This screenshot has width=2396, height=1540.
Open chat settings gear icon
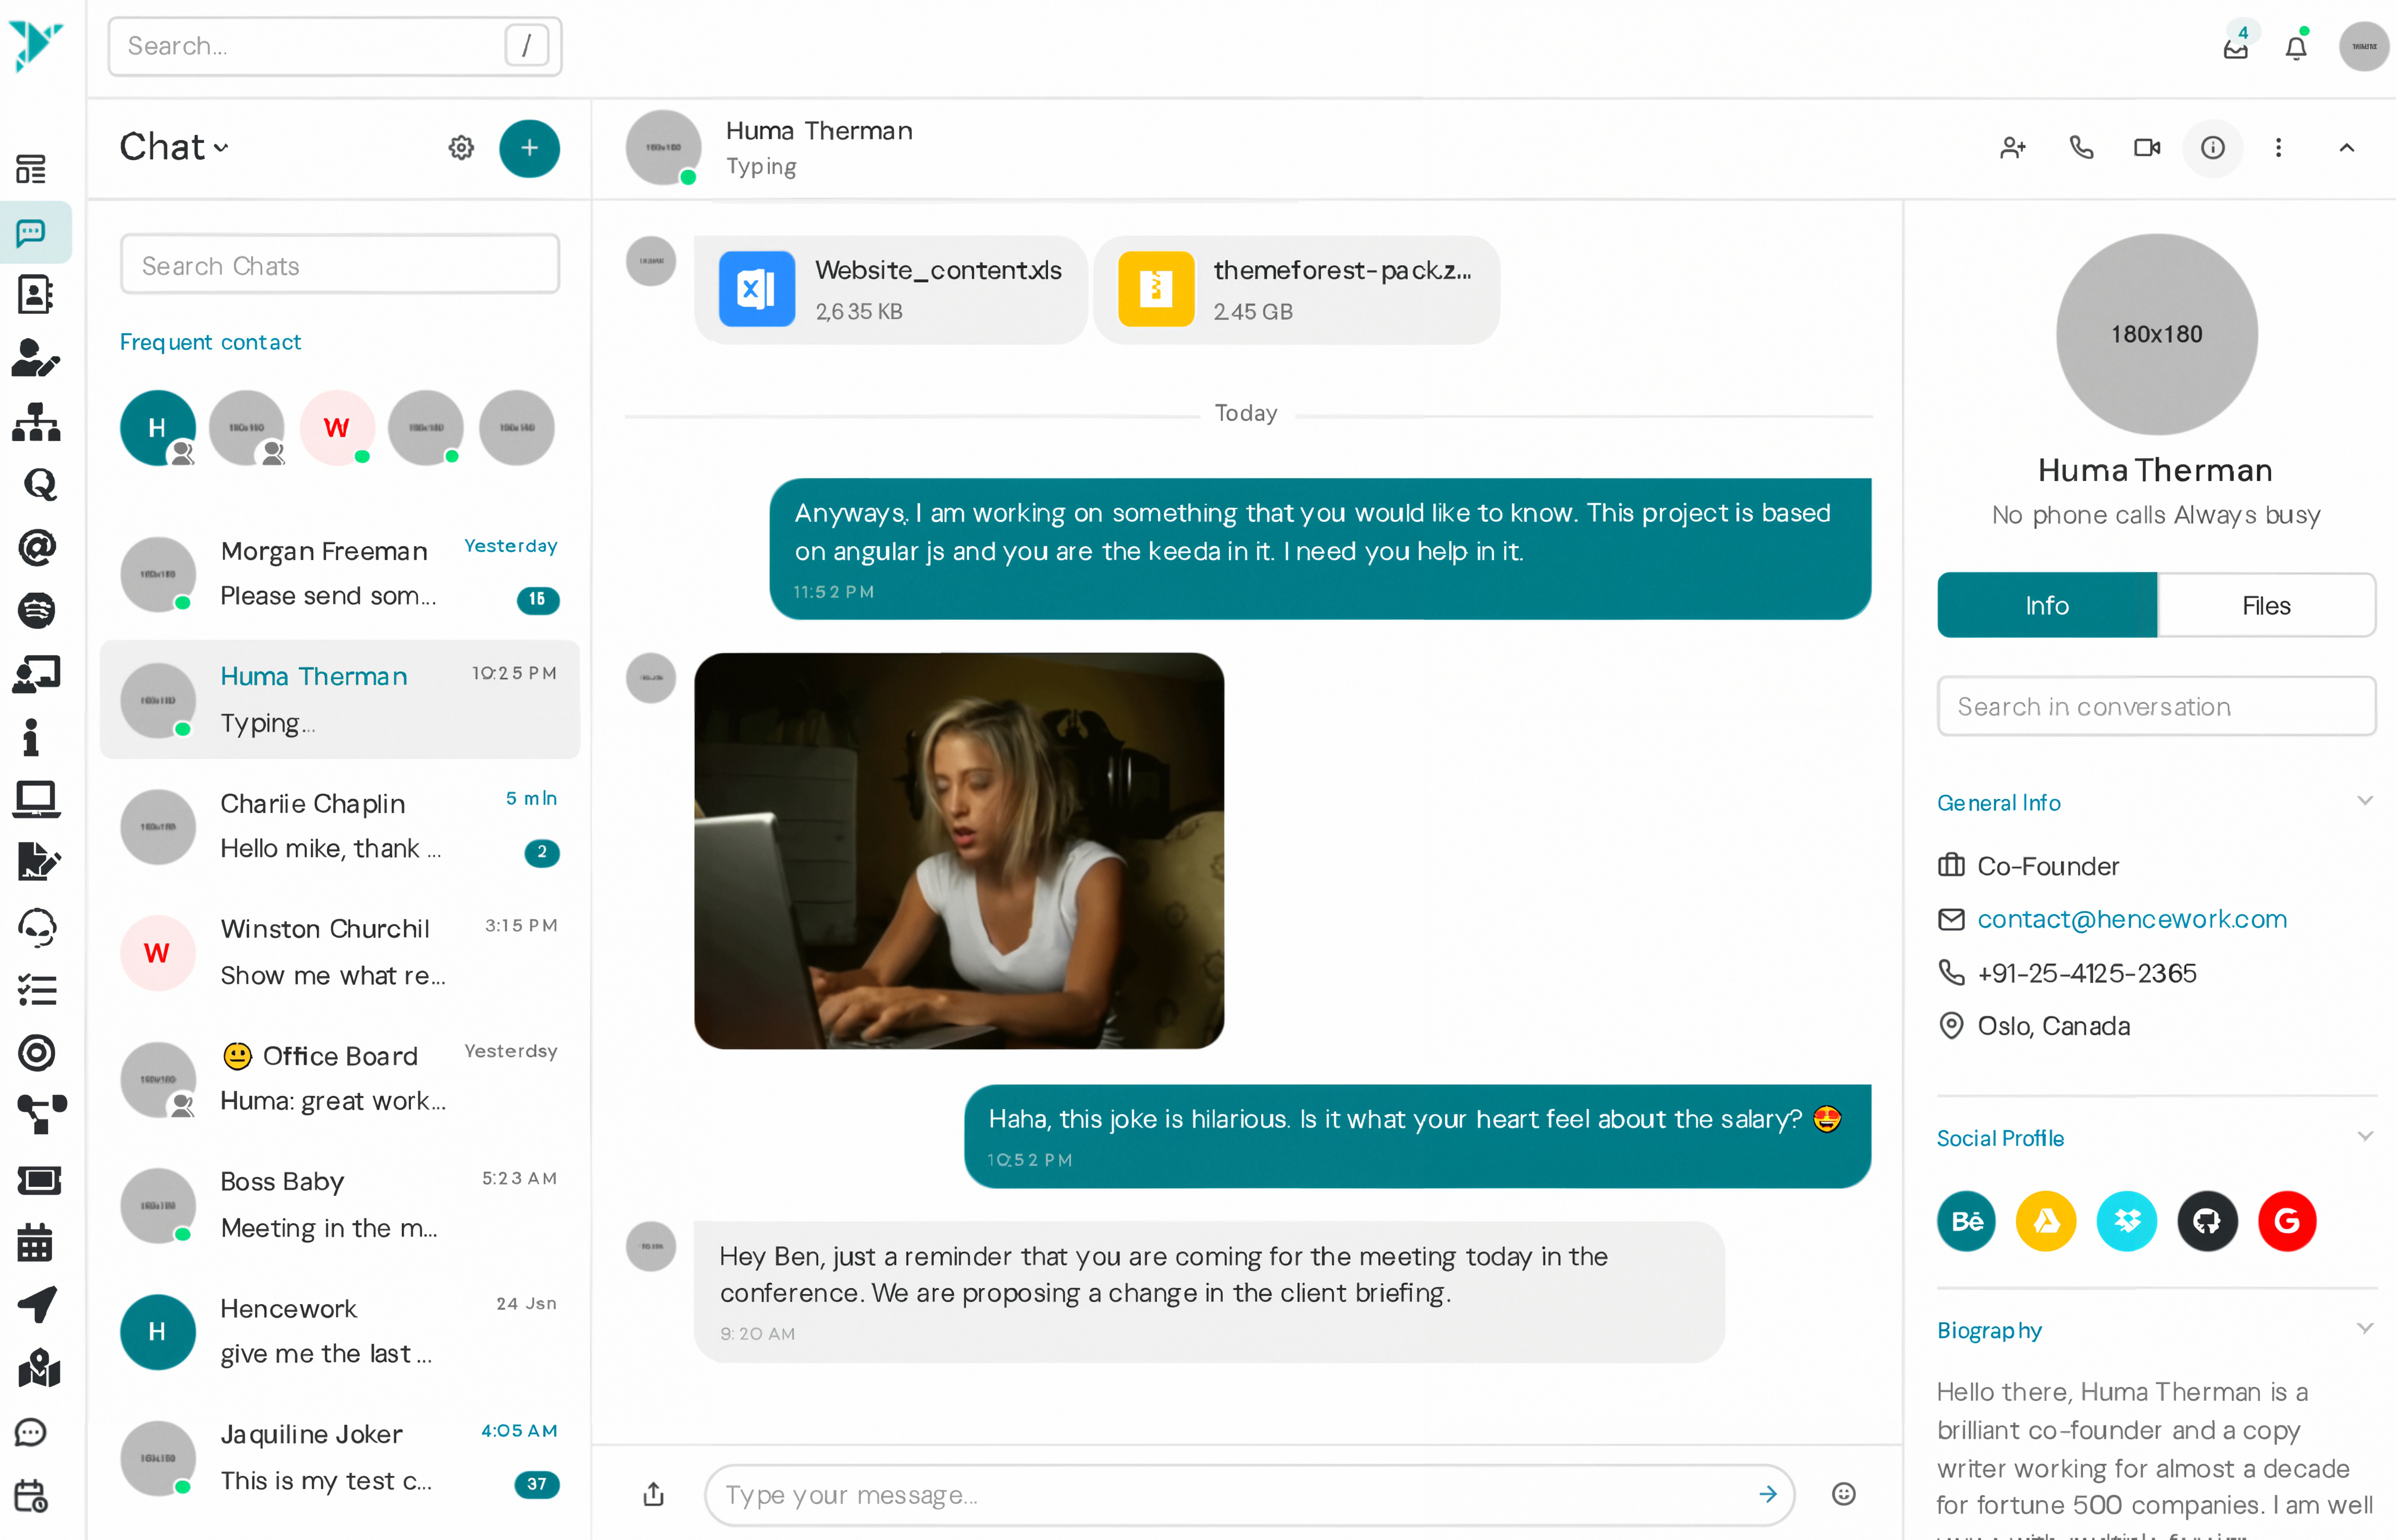[x=460, y=148]
